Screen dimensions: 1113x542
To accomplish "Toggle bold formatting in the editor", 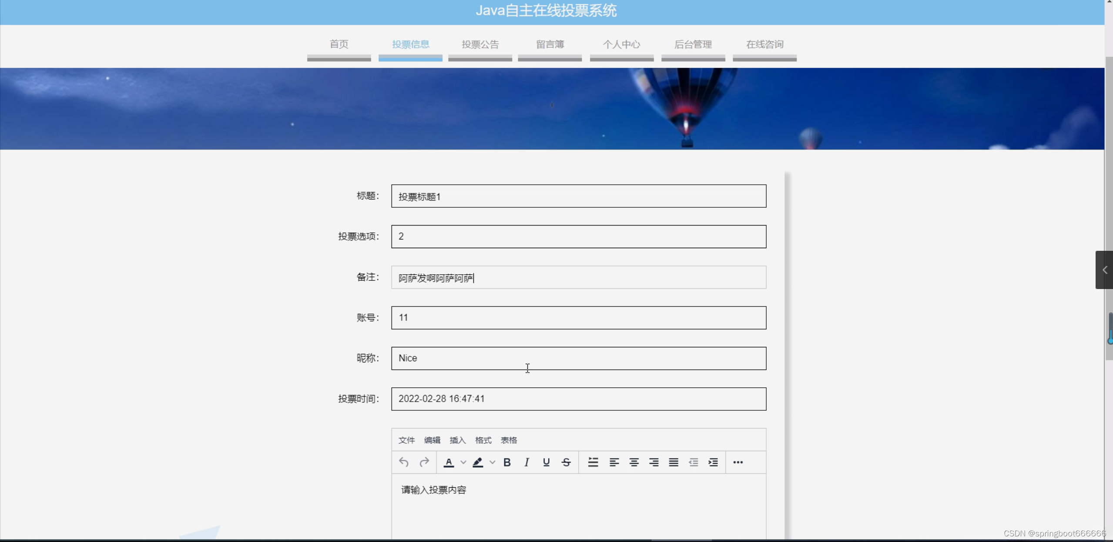I will (x=507, y=462).
